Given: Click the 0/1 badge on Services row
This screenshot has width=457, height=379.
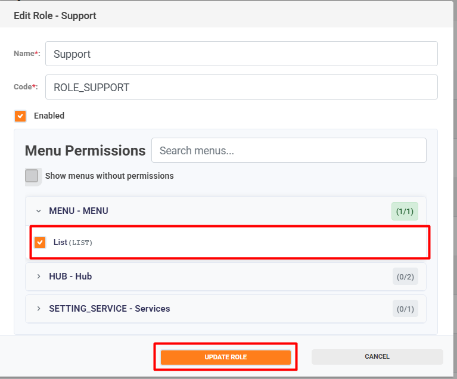Looking at the screenshot, I should 405,309.
